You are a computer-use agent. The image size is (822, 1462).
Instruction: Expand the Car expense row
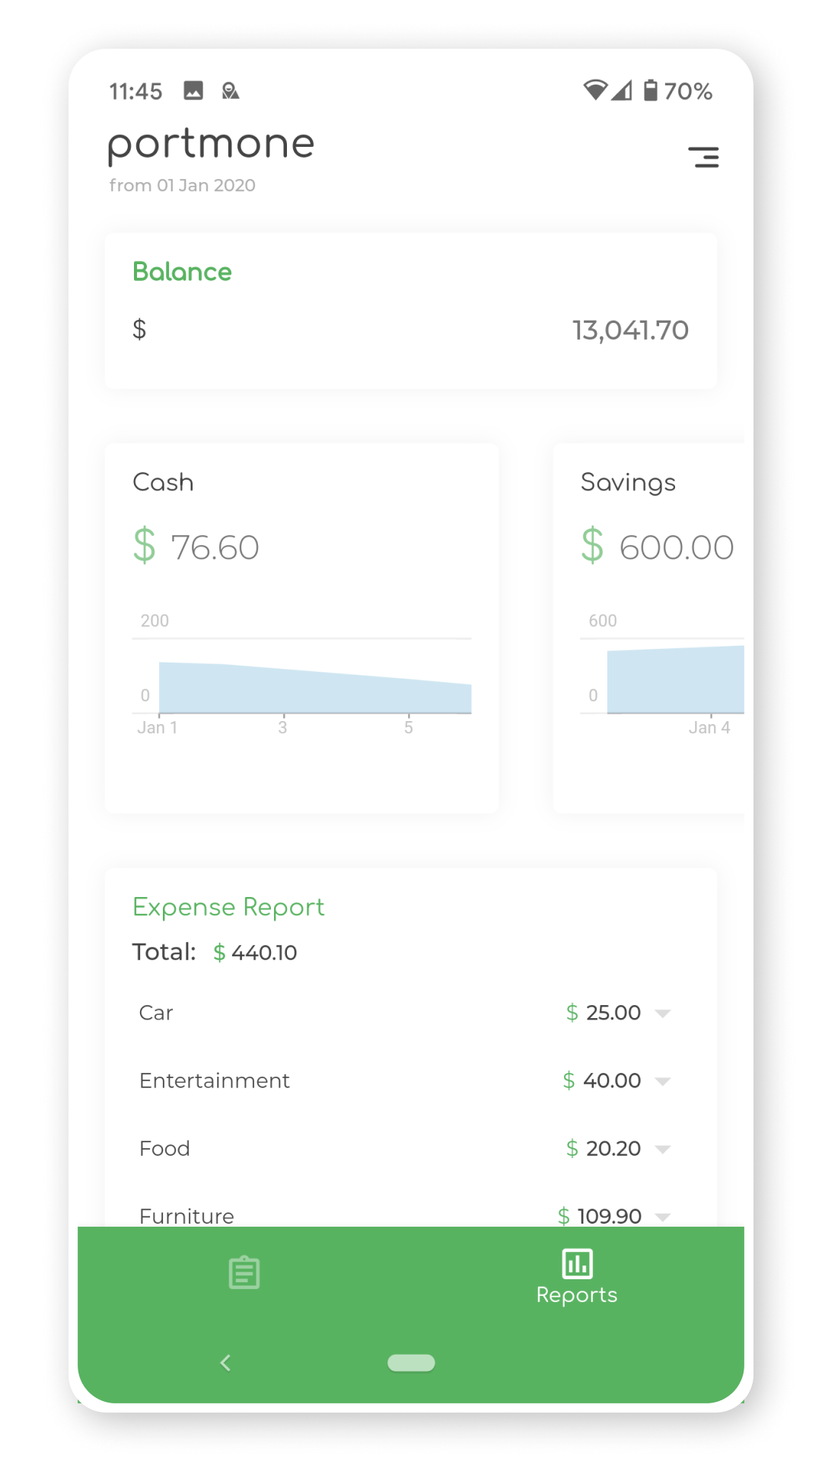click(x=662, y=1014)
